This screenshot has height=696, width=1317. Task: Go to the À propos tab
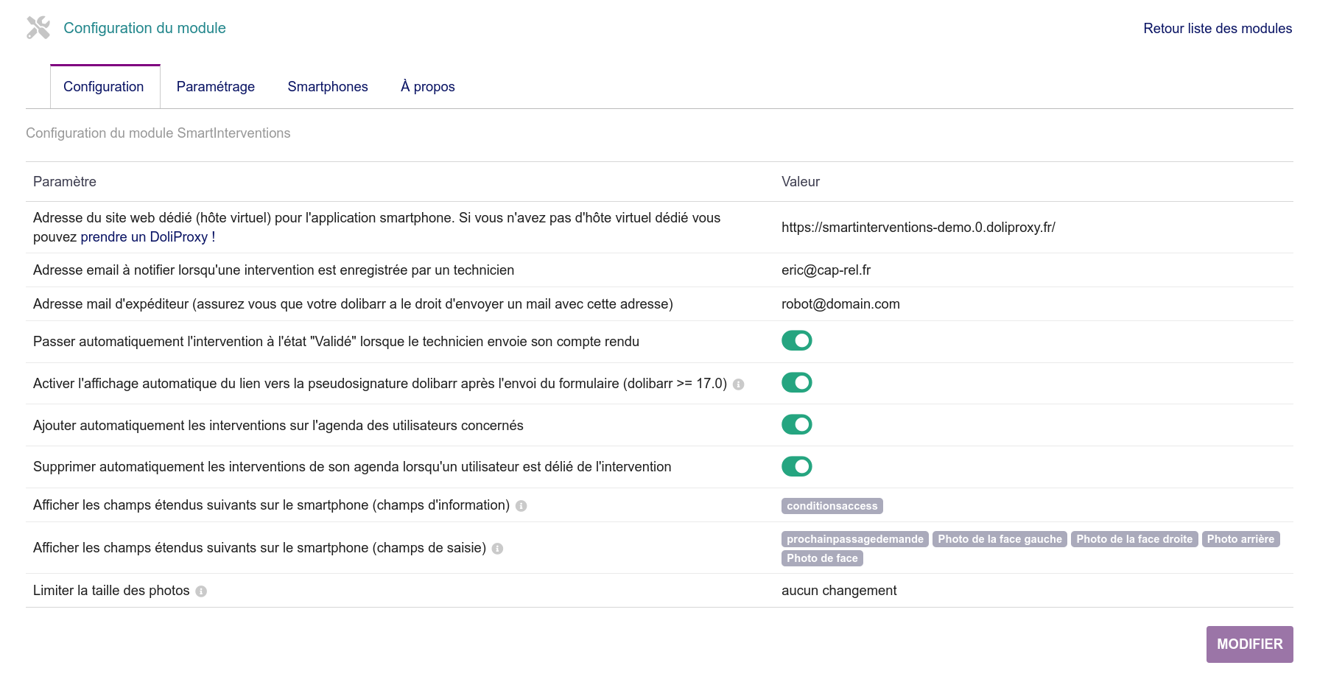(428, 87)
